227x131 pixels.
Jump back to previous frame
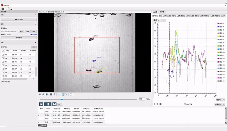(41, 104)
